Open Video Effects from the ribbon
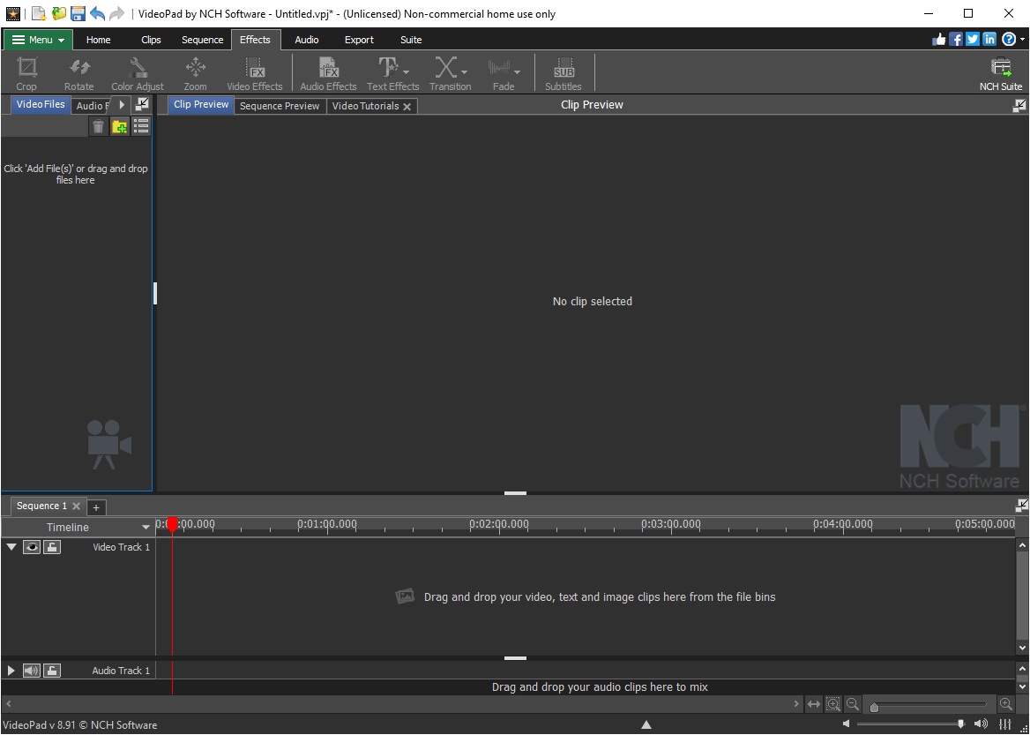The image size is (1030, 735). [254, 73]
